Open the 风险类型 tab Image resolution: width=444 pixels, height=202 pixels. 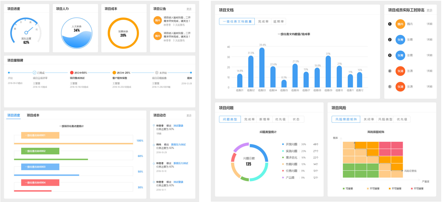pyautogui.click(x=385, y=119)
